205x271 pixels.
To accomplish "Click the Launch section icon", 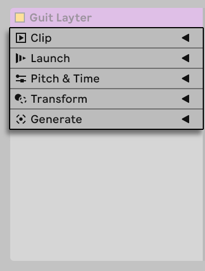I will coord(20,58).
